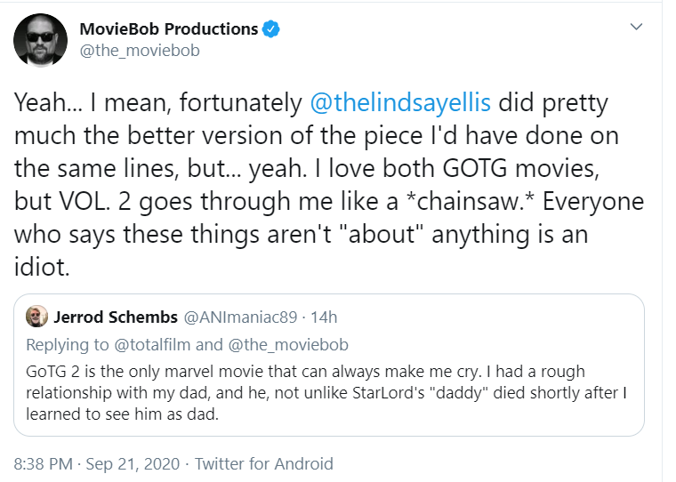Click the 14h timestamp on quoted tweet
Image resolution: width=676 pixels, height=482 pixels.
click(x=324, y=317)
